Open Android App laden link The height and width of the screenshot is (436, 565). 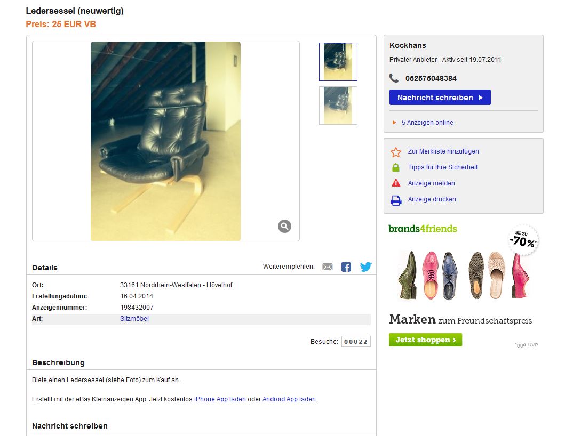point(289,399)
